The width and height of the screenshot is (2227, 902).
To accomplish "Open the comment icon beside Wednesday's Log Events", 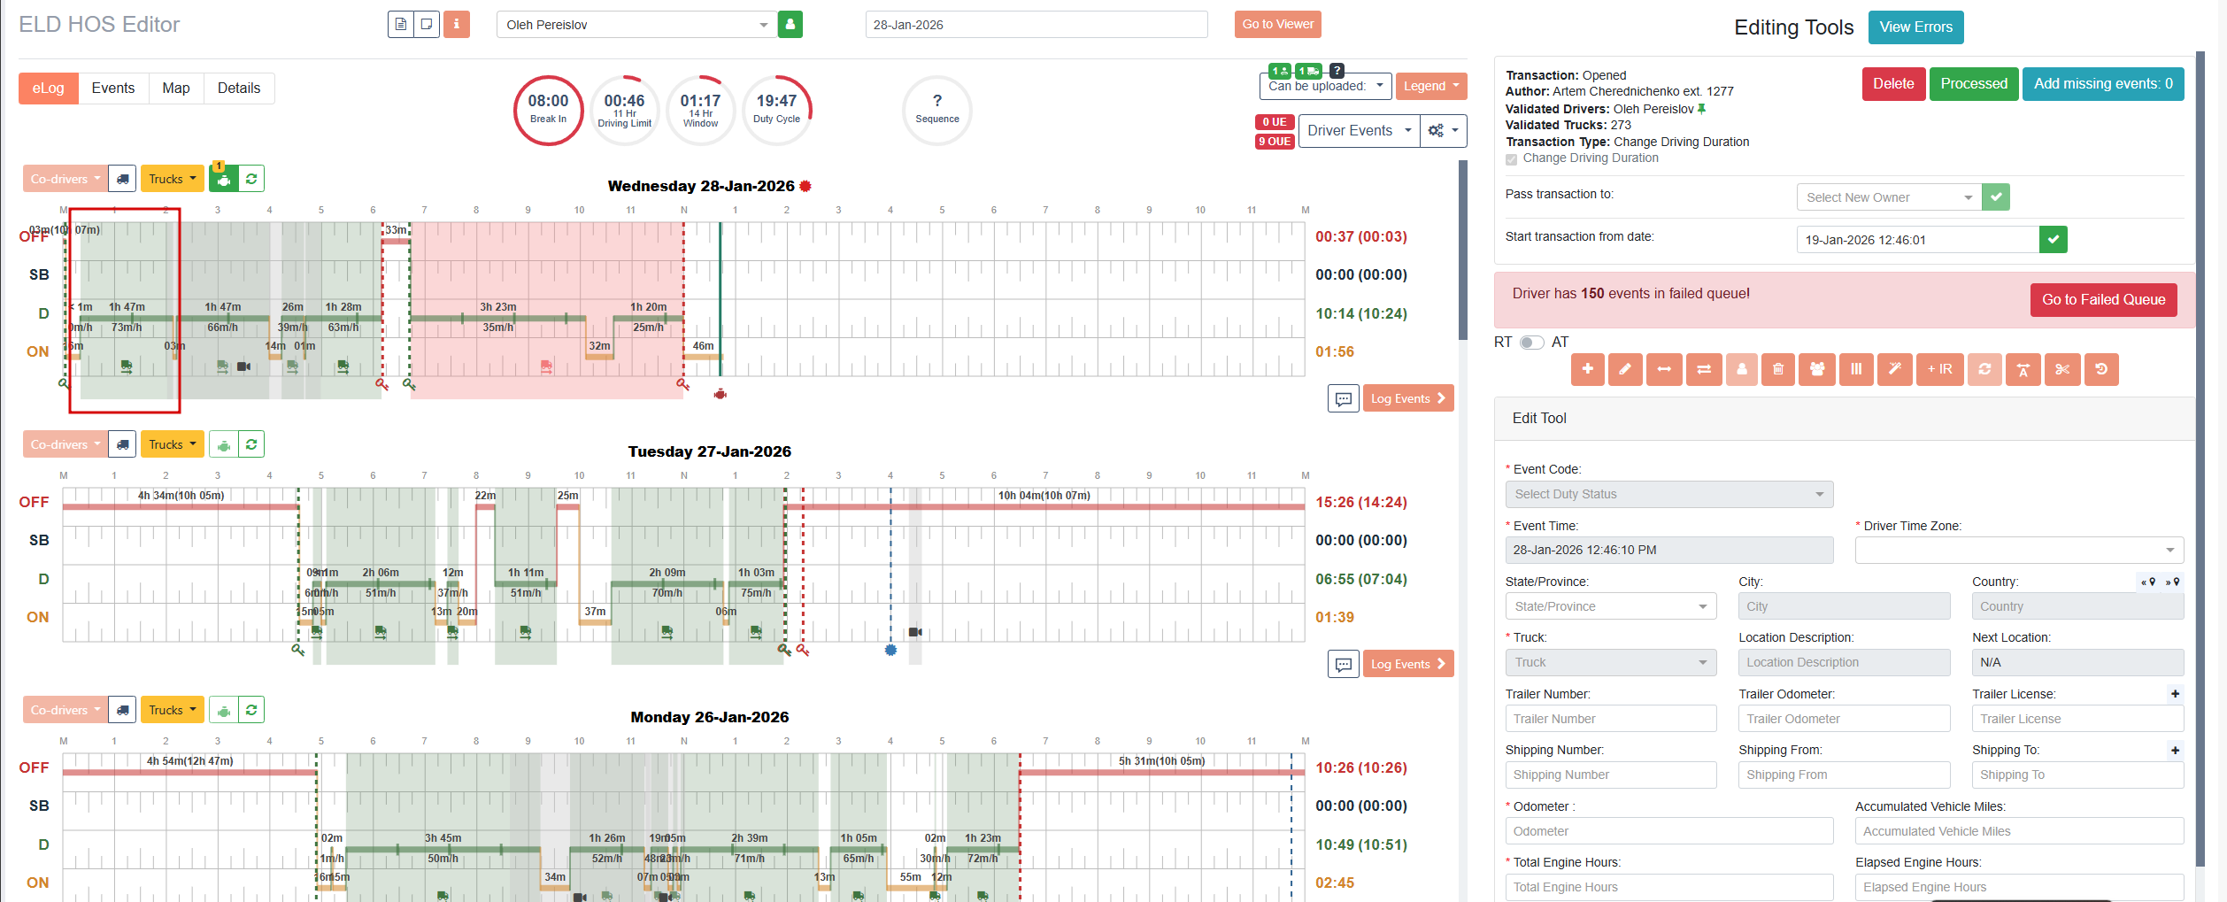I will point(1344,398).
